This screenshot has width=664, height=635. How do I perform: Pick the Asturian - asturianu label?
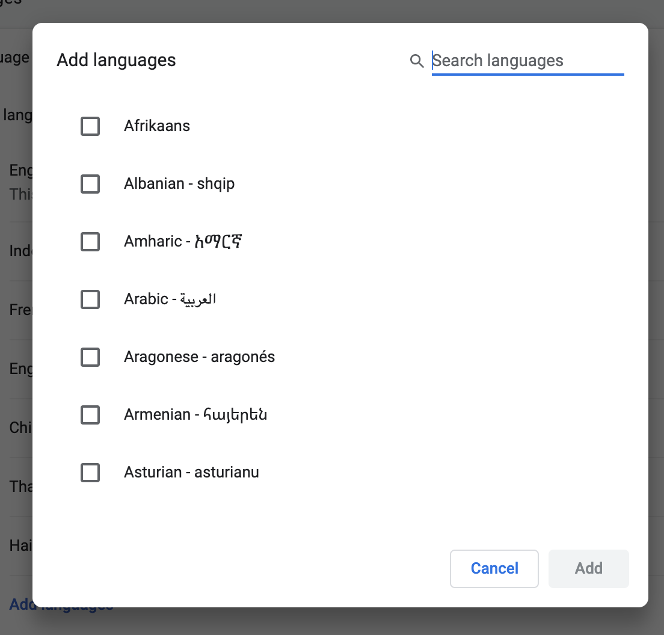coord(191,472)
